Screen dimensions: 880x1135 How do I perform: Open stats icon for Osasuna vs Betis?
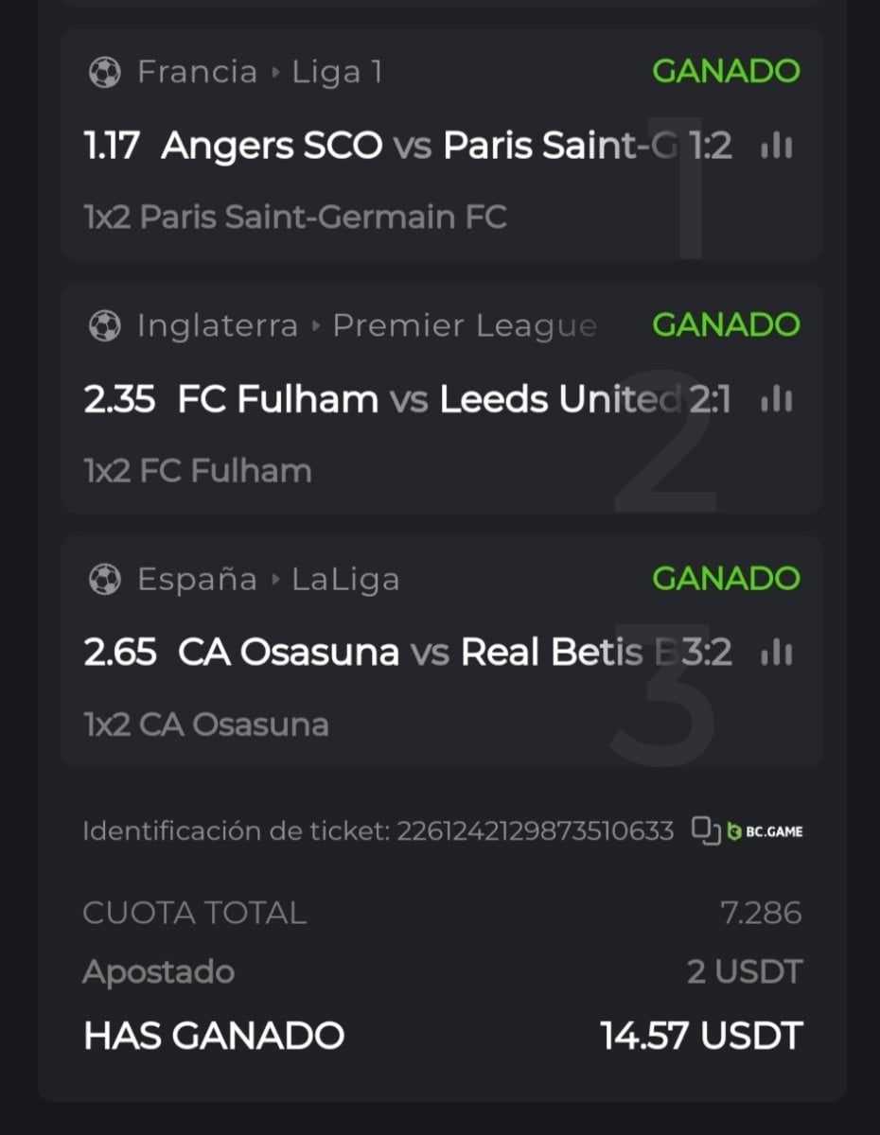776,653
